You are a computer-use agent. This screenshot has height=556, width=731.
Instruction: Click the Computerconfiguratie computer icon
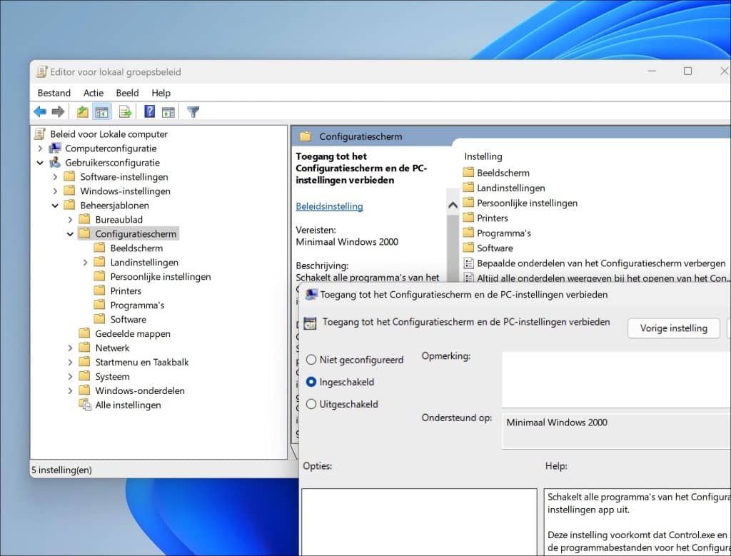(x=55, y=148)
